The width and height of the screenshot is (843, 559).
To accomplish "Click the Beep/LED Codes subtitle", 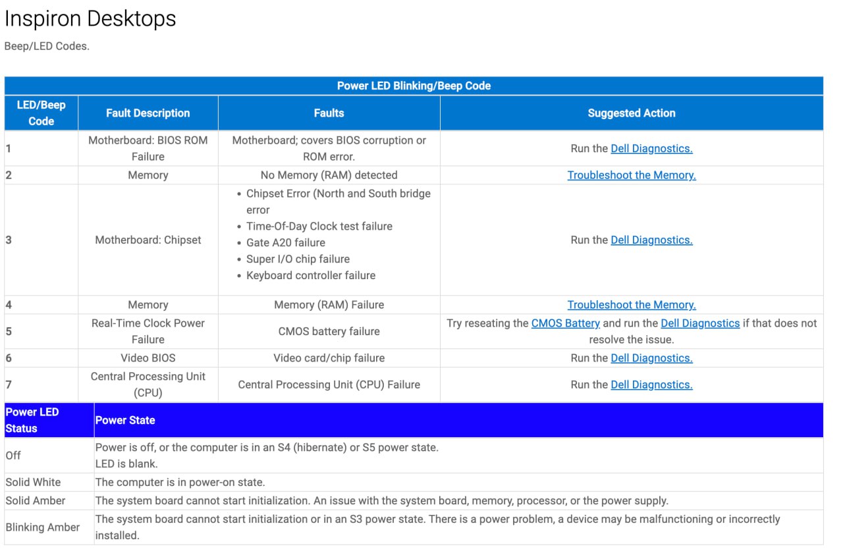I will click(x=47, y=46).
